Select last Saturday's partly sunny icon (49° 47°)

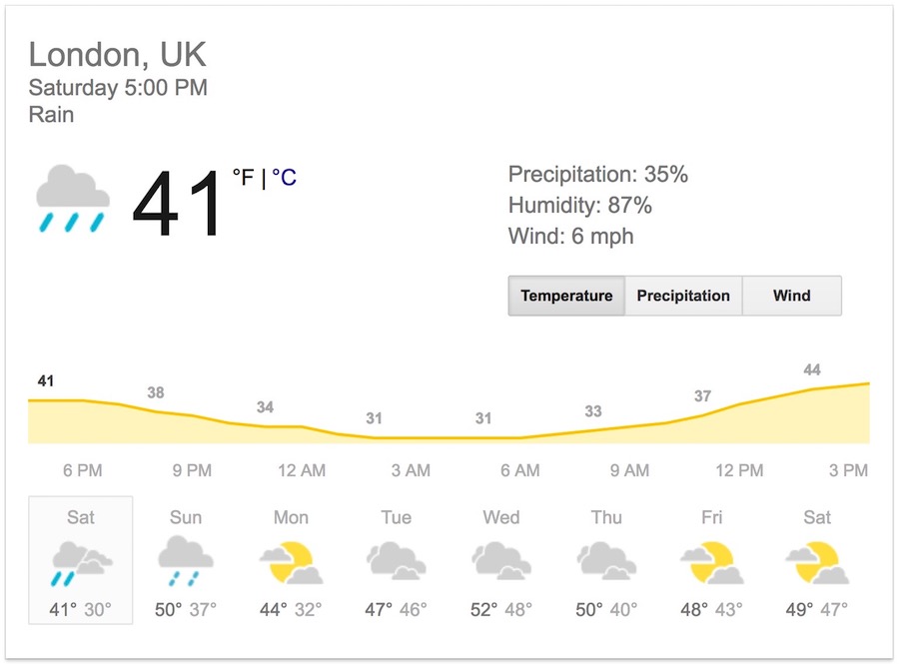[x=817, y=562]
